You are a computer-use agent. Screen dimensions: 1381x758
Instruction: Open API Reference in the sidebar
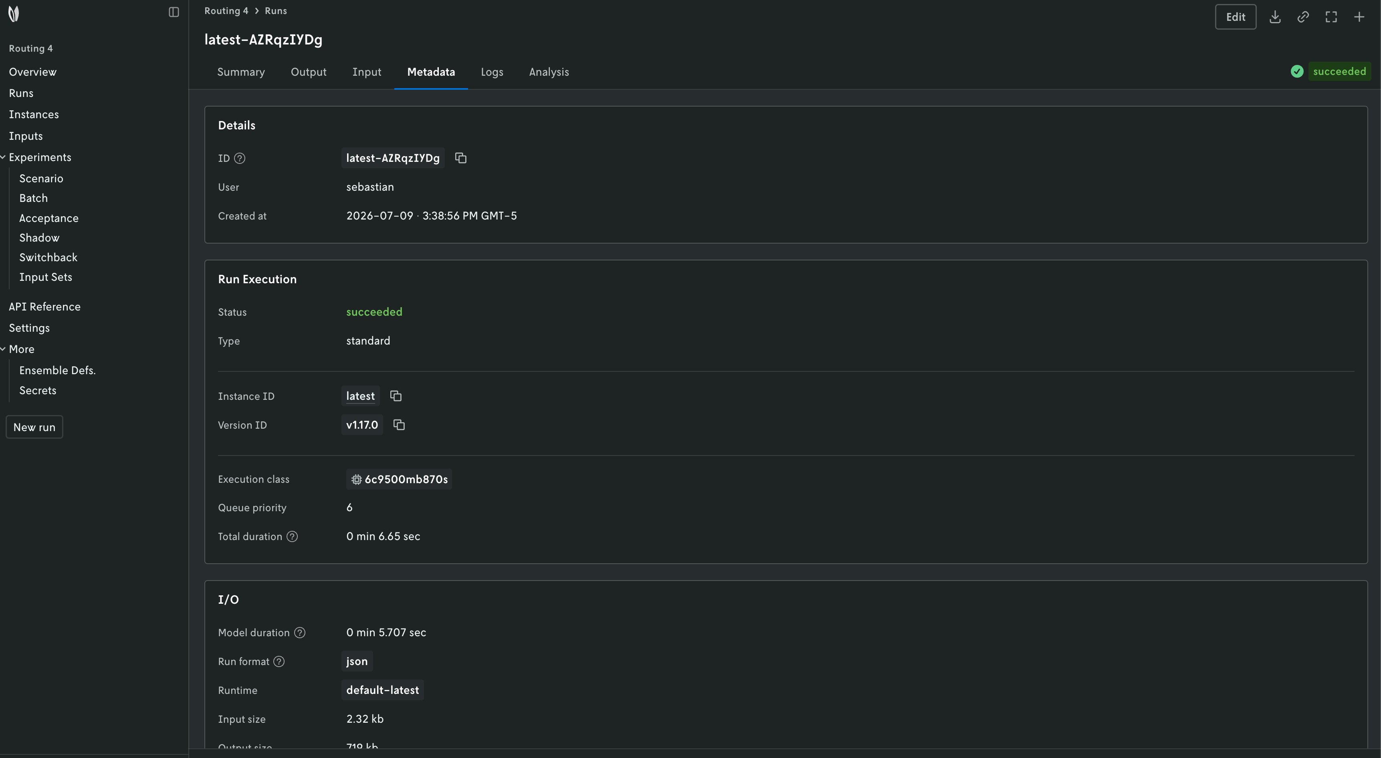[44, 306]
